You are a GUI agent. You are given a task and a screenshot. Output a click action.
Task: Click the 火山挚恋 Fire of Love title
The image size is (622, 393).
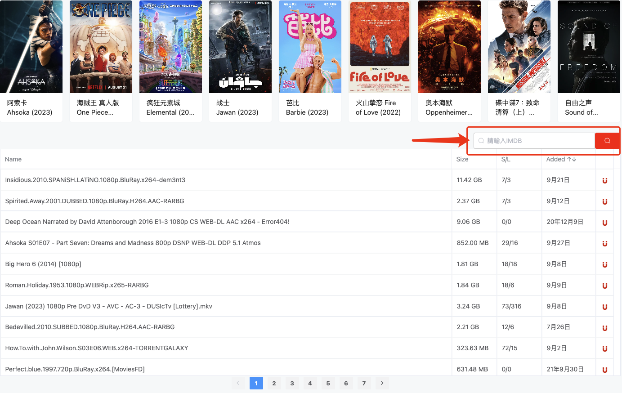(x=378, y=107)
